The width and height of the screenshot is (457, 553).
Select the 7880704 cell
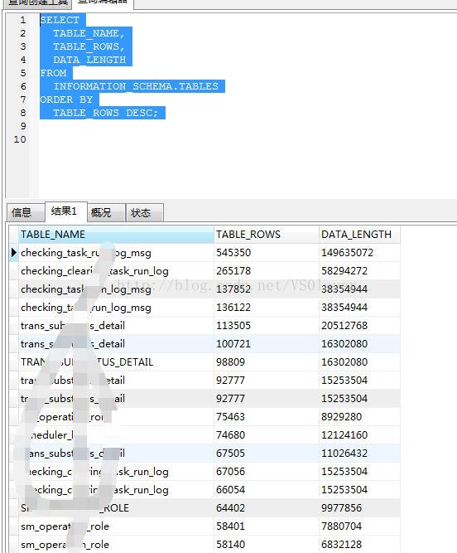click(x=359, y=526)
